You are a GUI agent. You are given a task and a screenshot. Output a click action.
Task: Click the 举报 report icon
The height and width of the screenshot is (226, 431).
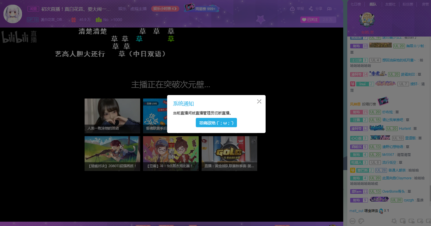click(x=292, y=9)
